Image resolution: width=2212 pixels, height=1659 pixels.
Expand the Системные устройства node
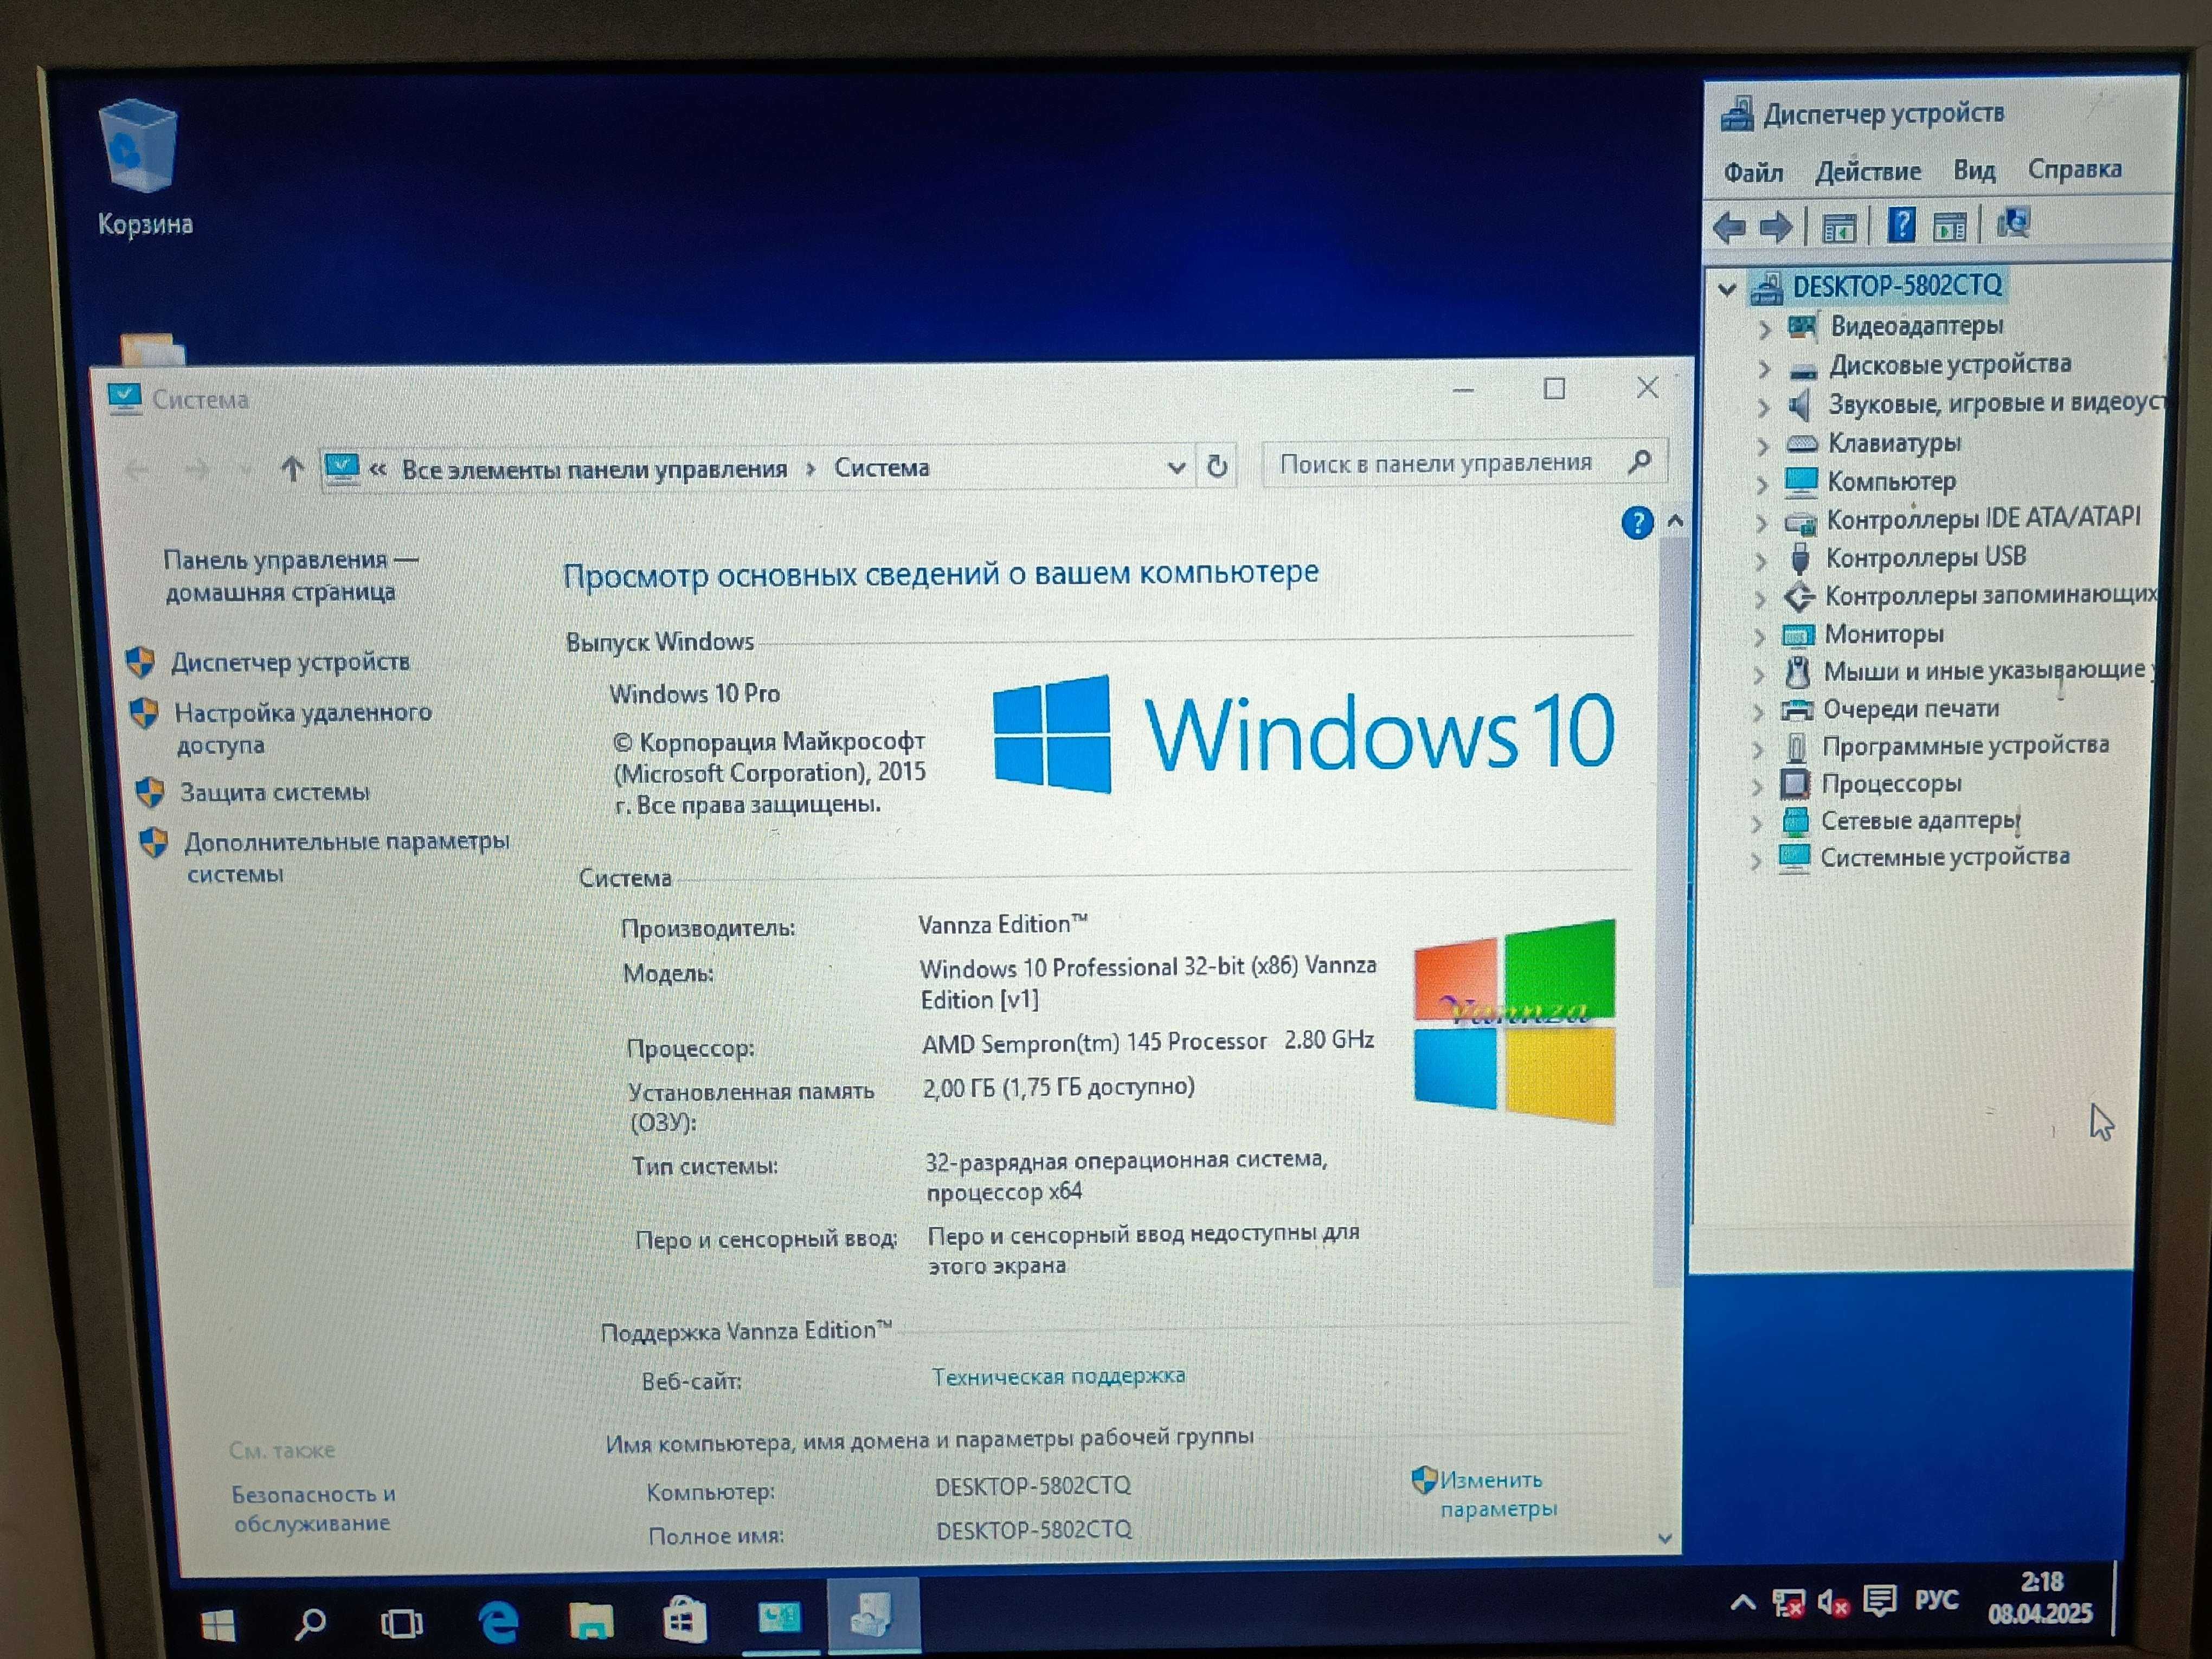tap(1756, 861)
